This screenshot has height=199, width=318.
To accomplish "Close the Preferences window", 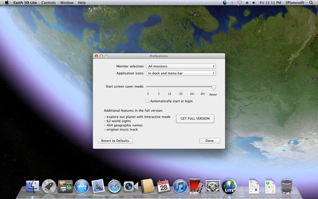I will click(97, 56).
